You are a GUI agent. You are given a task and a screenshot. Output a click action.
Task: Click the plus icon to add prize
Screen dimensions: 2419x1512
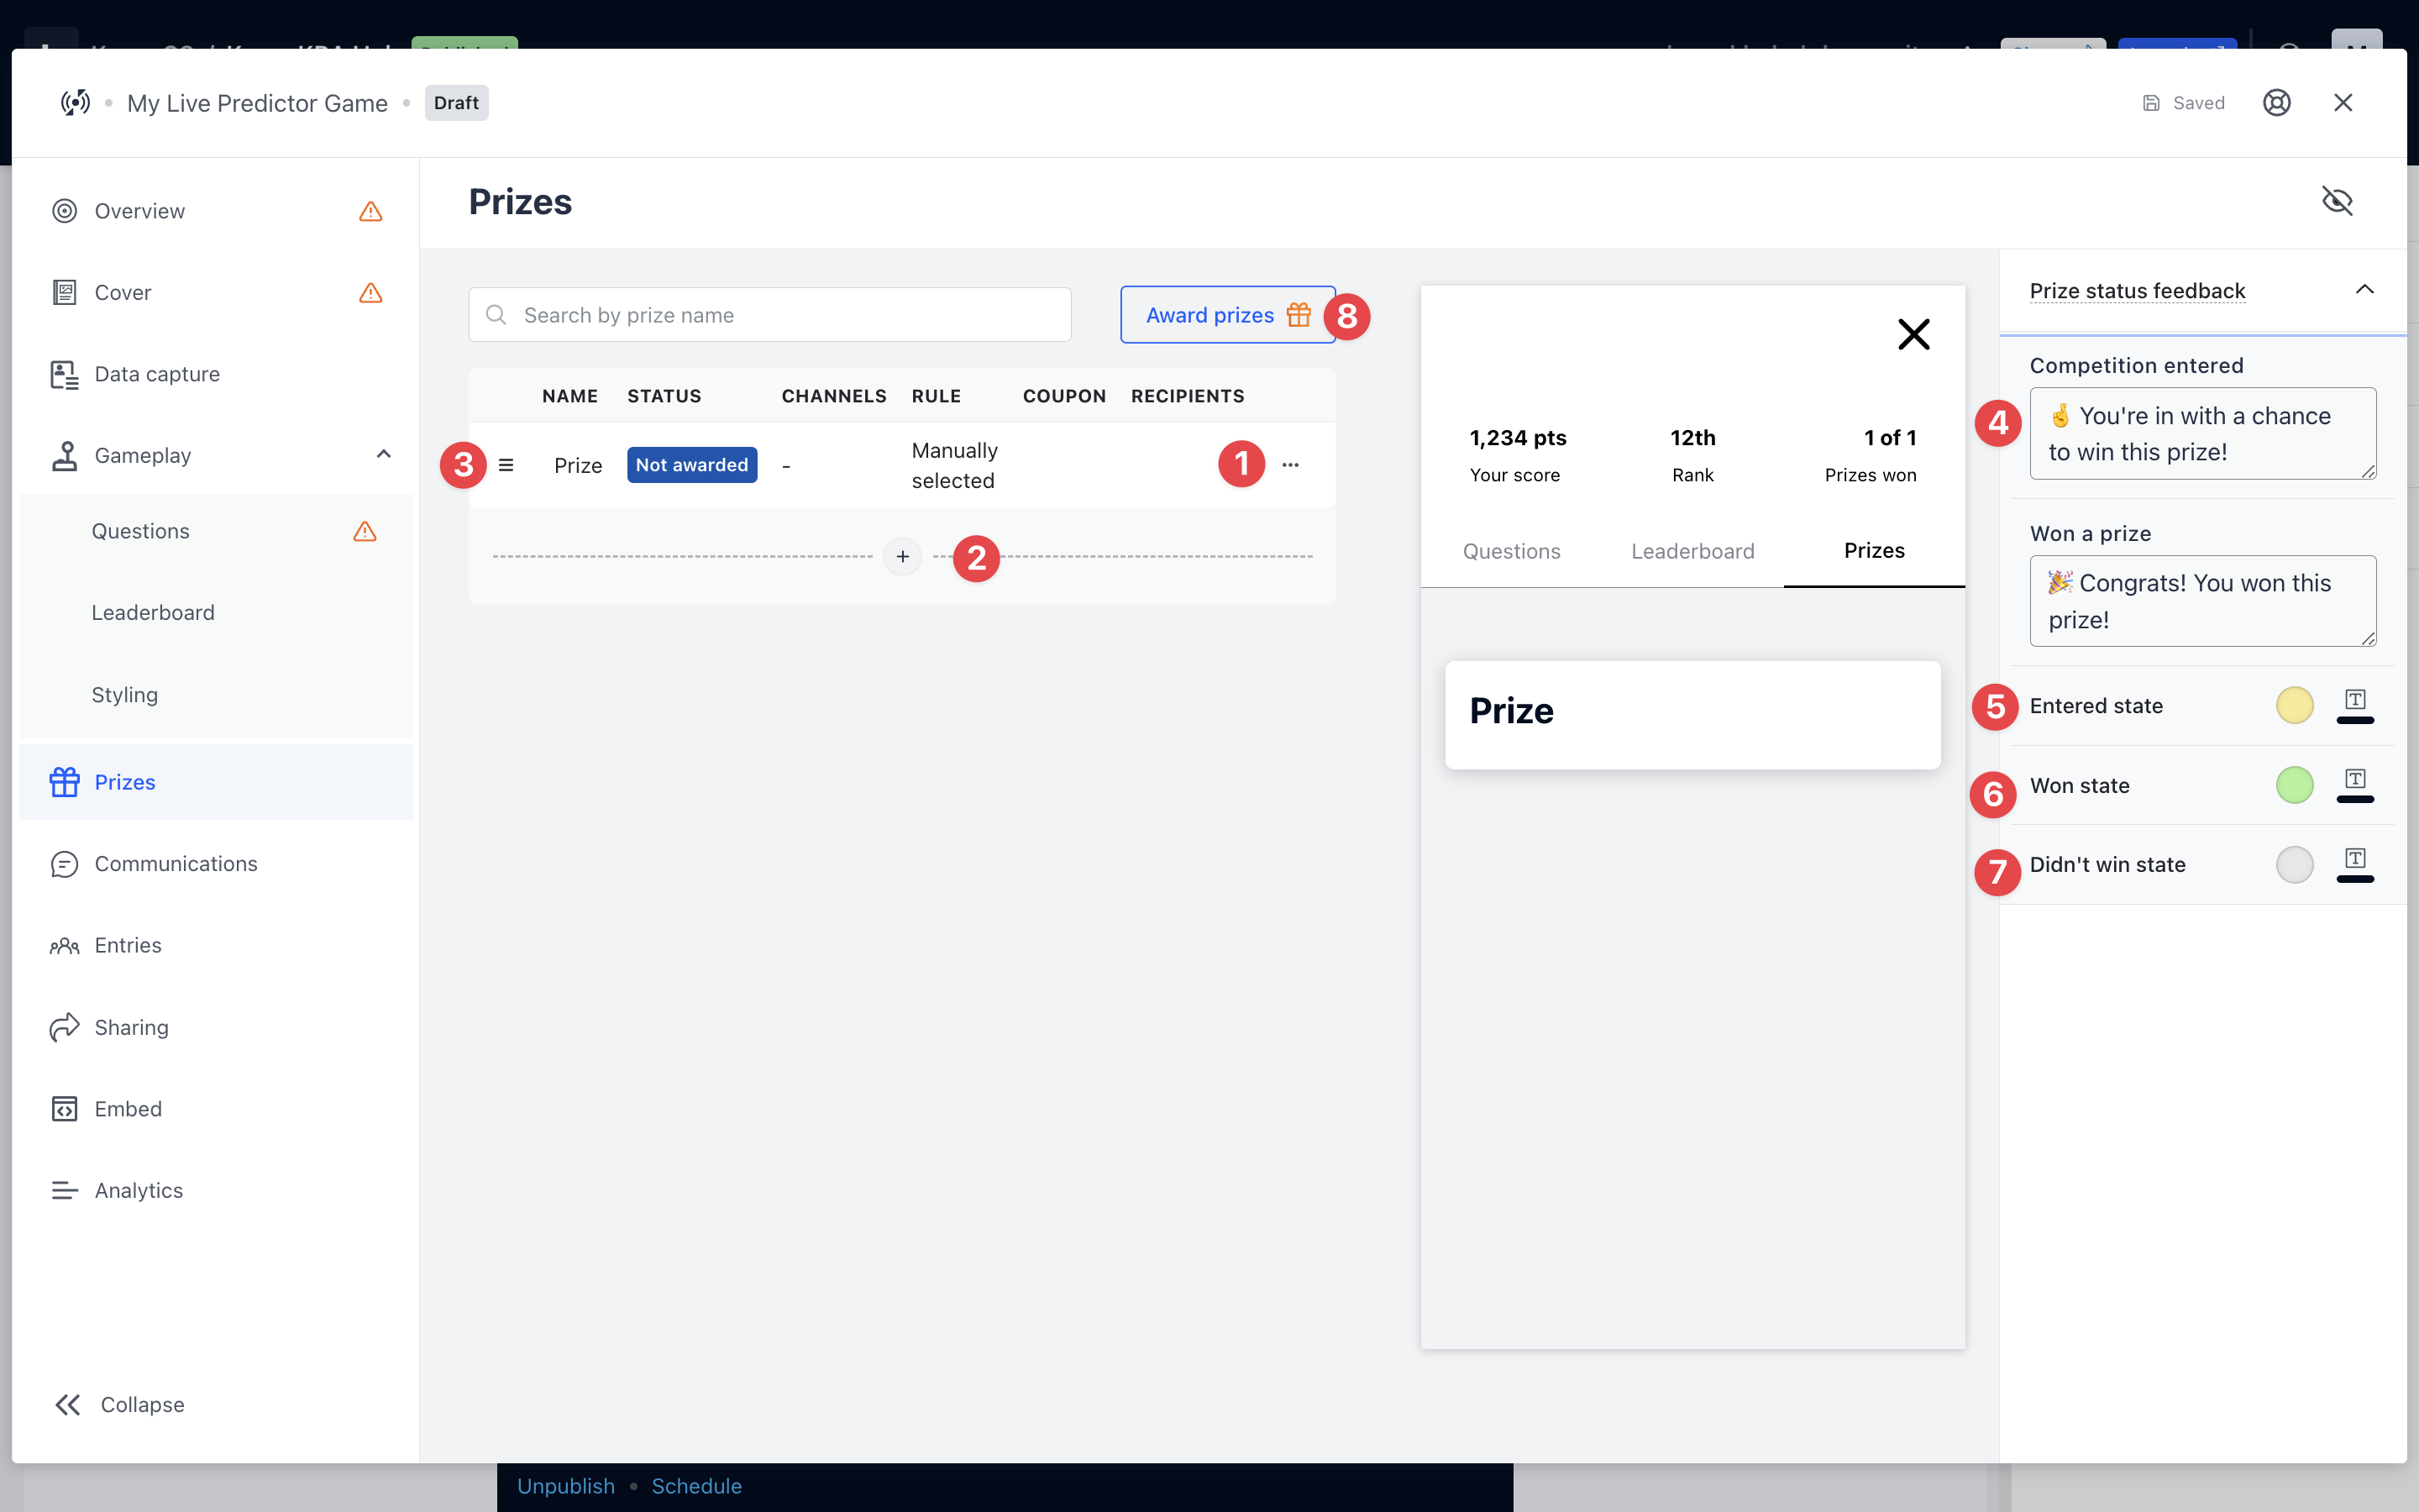(x=903, y=557)
